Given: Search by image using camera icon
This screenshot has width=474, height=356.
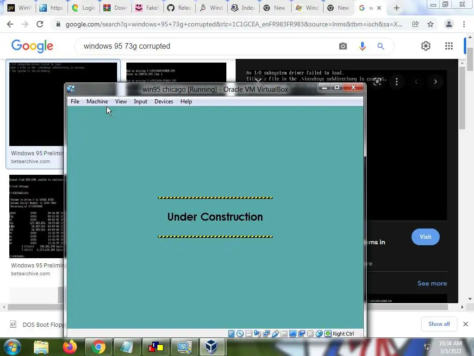Looking at the screenshot, I should [343, 46].
